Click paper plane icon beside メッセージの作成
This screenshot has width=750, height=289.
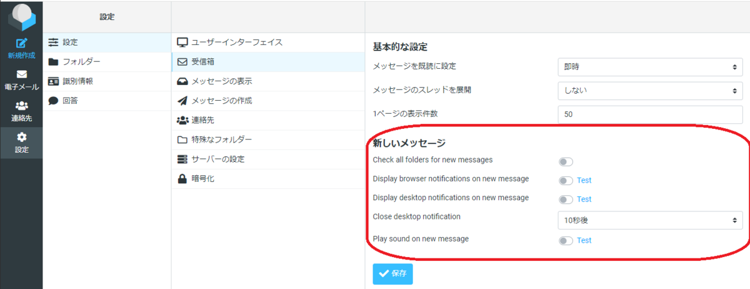coord(182,101)
